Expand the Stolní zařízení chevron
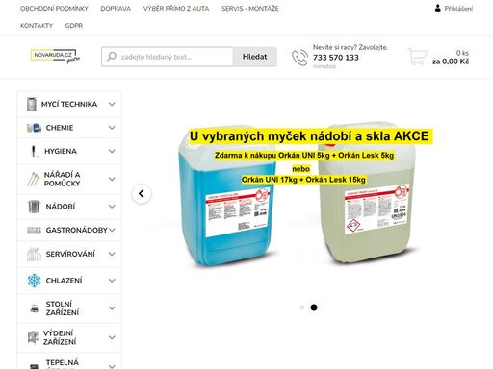Image resolution: width=493 pixels, height=369 pixels. [112, 308]
